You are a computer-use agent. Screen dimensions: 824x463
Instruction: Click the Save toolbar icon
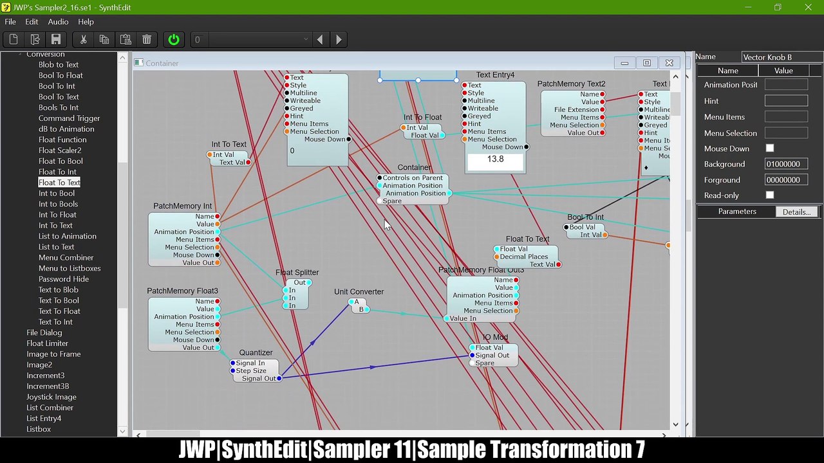pos(56,40)
